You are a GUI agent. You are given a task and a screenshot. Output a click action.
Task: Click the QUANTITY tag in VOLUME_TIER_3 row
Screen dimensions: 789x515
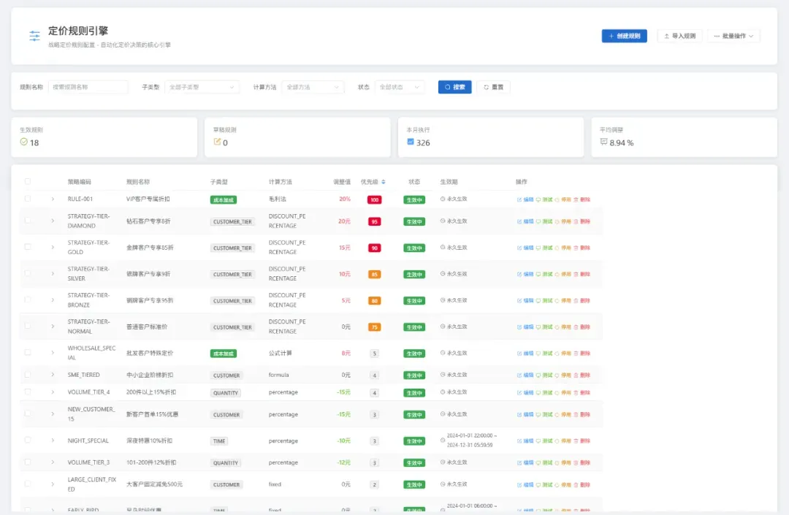click(226, 462)
